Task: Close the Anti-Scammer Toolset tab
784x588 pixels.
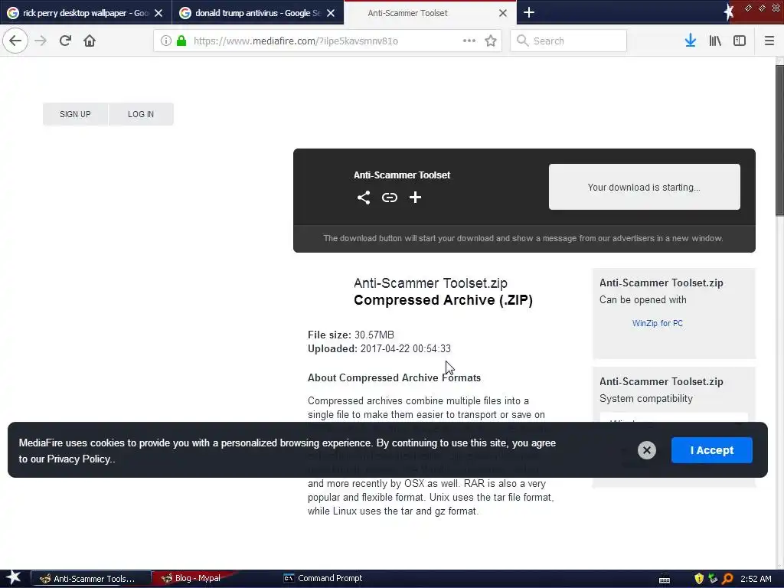Action: [x=503, y=14]
